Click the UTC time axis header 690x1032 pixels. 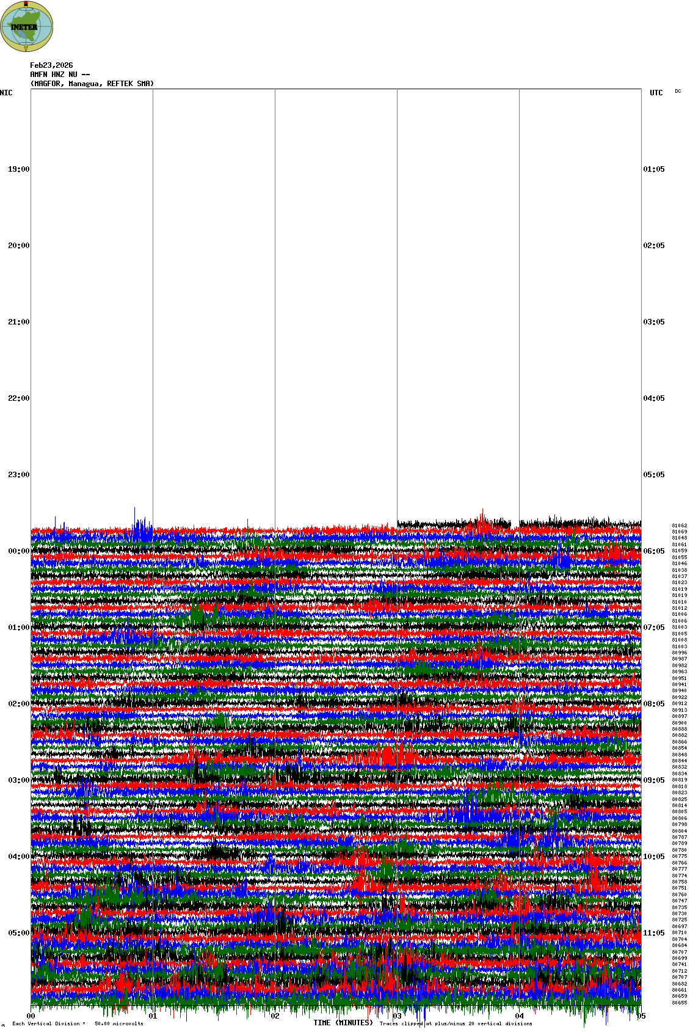coord(656,93)
